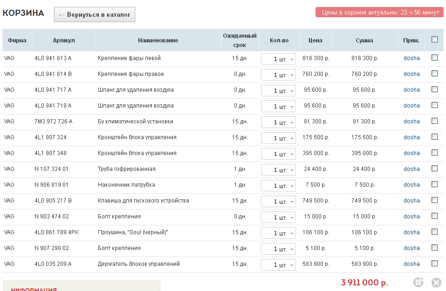Open quantity dropdown for Крепление фары левой
The height and width of the screenshot is (291, 446).
coord(279,59)
